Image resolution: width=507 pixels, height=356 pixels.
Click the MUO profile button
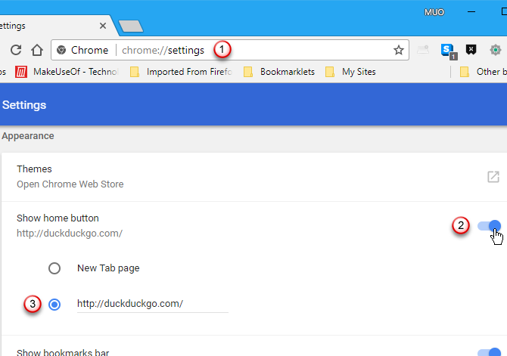(x=434, y=13)
